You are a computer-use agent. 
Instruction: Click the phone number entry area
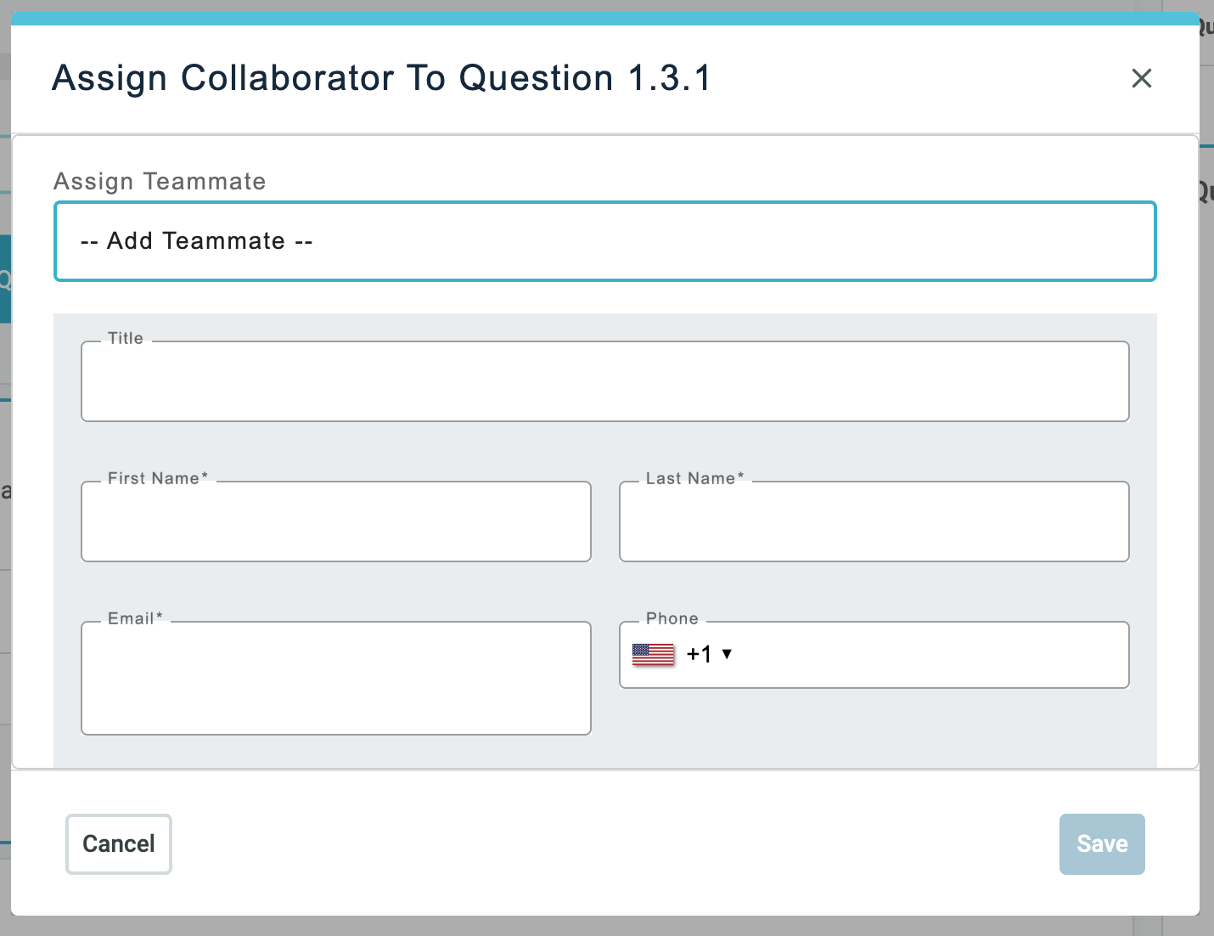pos(934,655)
